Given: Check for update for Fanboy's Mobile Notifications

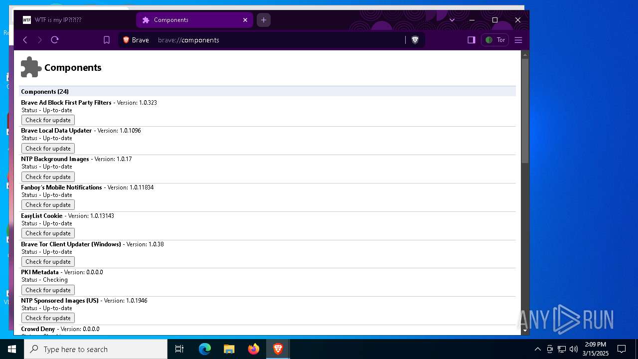Looking at the screenshot, I should [48, 205].
